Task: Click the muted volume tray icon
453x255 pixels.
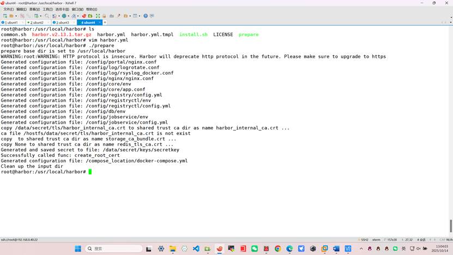Action: pos(418,248)
